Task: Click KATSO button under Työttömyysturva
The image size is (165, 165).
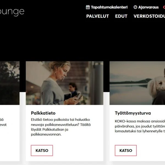Action: pyautogui.click(x=126, y=150)
